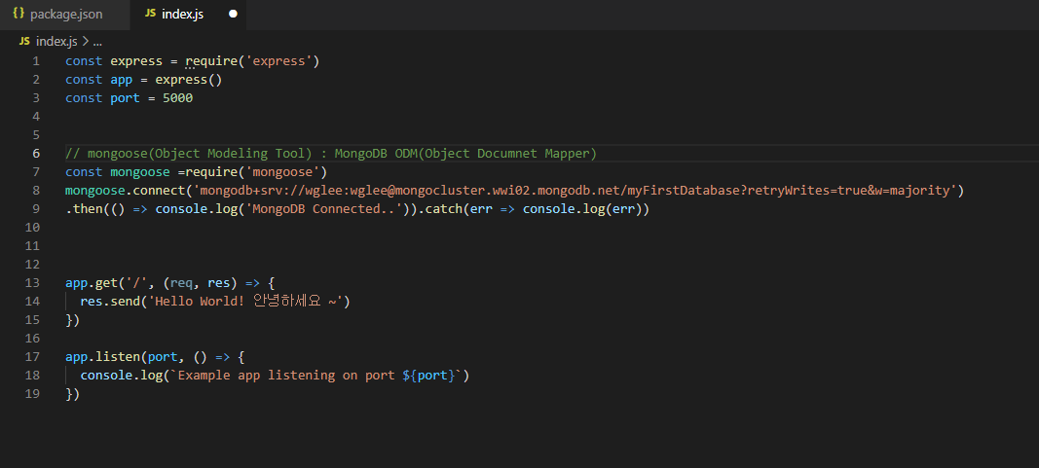Click app.get on line 13

tap(91, 283)
